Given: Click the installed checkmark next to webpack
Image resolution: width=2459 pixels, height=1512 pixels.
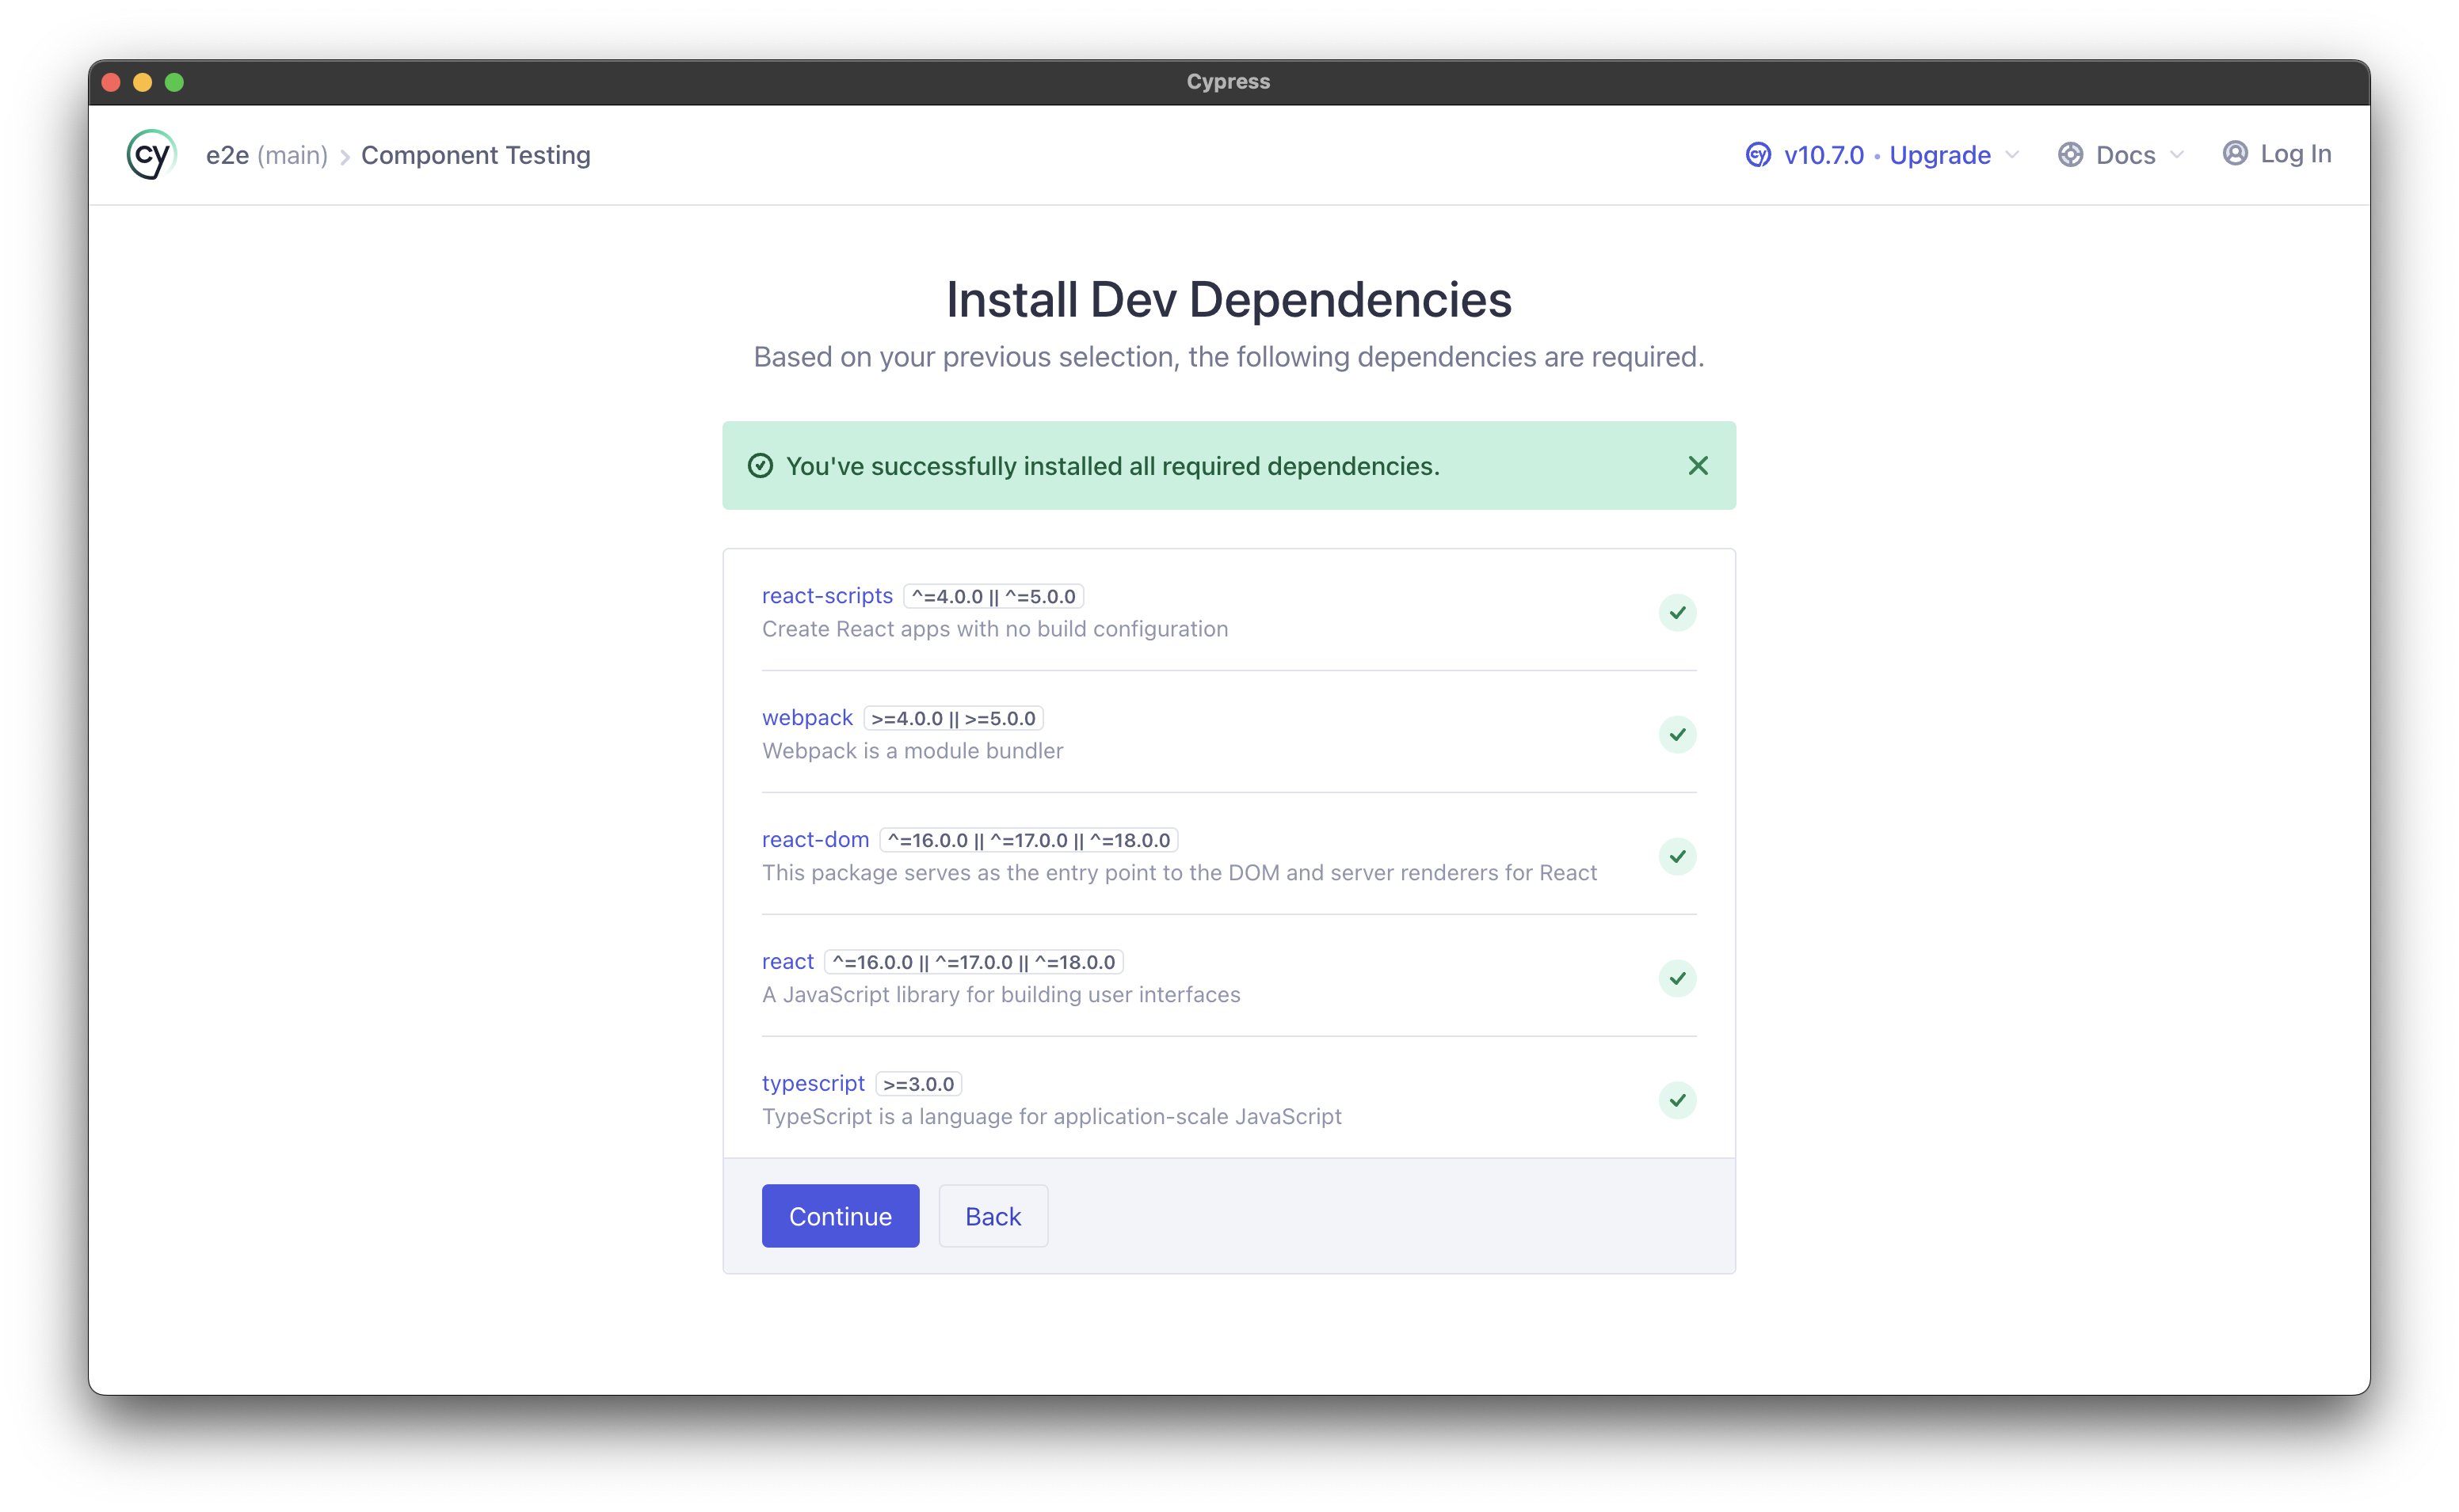Looking at the screenshot, I should pos(1676,735).
